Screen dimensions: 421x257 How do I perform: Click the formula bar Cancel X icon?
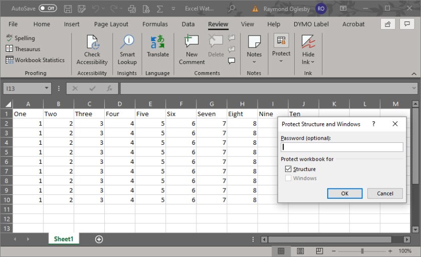(x=75, y=88)
